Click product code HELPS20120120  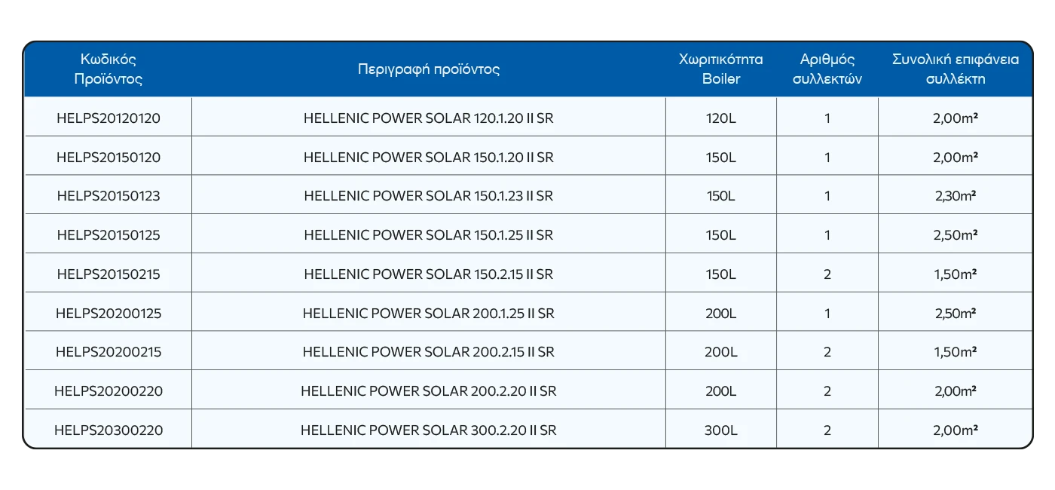[x=109, y=118]
